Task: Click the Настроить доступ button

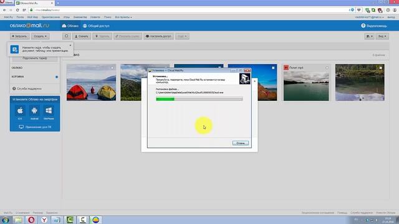Action: pyautogui.click(x=158, y=36)
